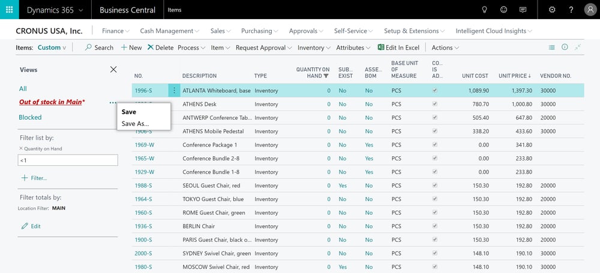Open the row menu dots for 1996-S
The width and height of the screenshot is (600, 273).
(174, 90)
